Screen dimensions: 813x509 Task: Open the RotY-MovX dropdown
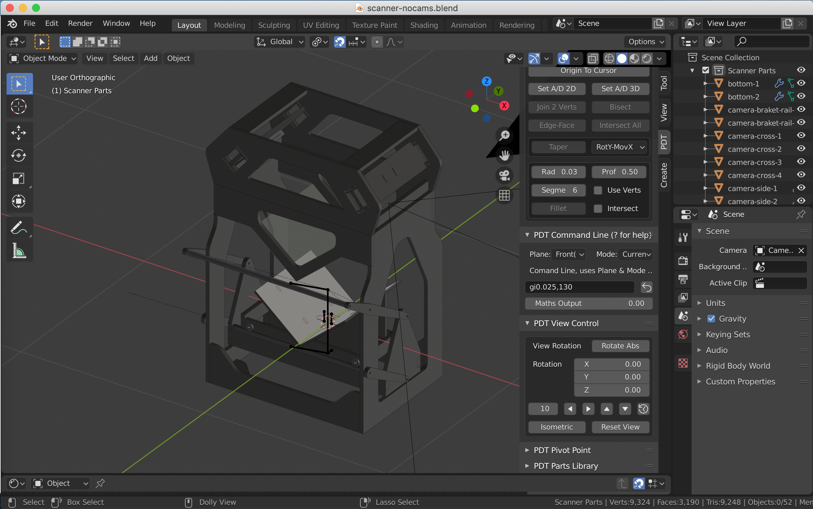[620, 147]
